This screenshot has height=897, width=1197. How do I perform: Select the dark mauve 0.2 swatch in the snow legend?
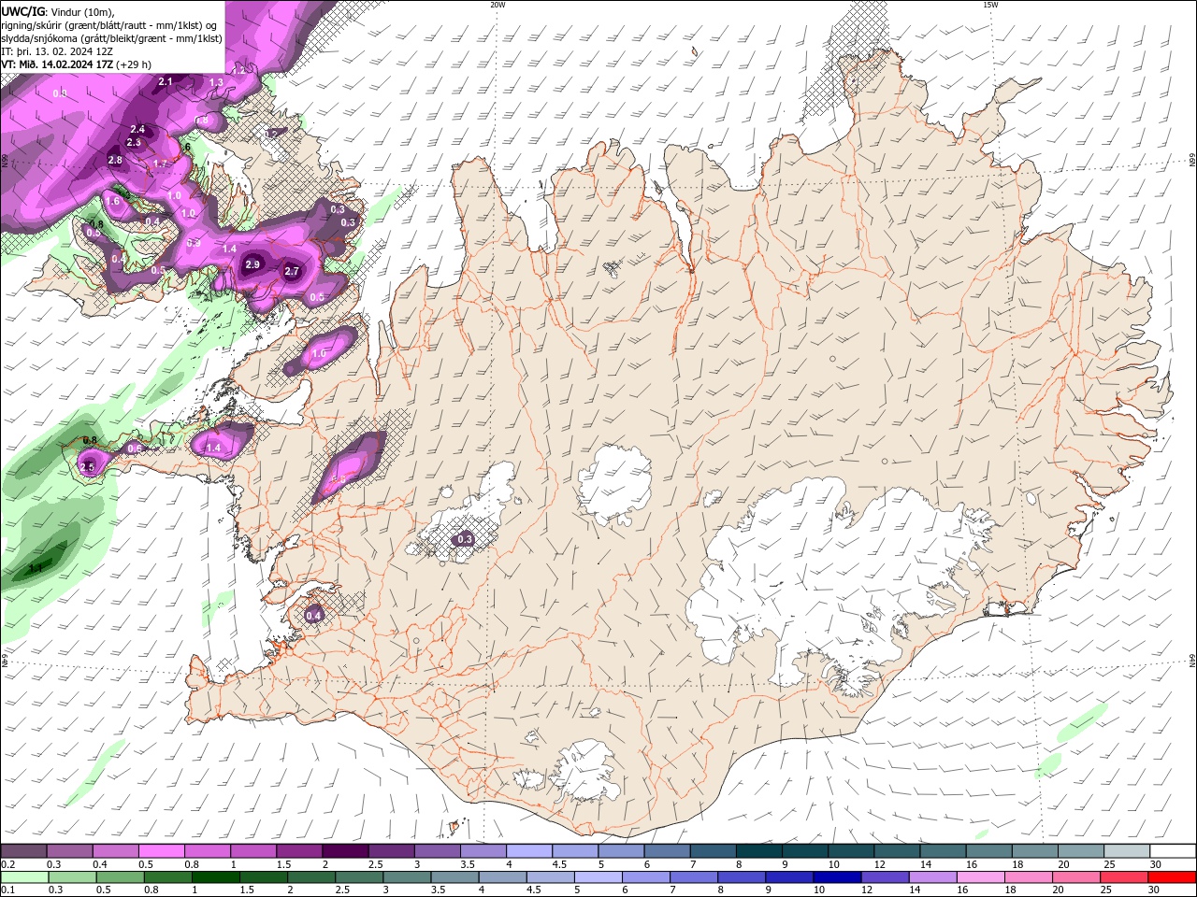click(x=23, y=851)
